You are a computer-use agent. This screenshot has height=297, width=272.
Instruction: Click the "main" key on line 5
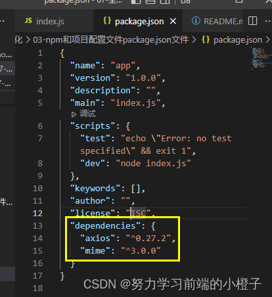point(85,103)
